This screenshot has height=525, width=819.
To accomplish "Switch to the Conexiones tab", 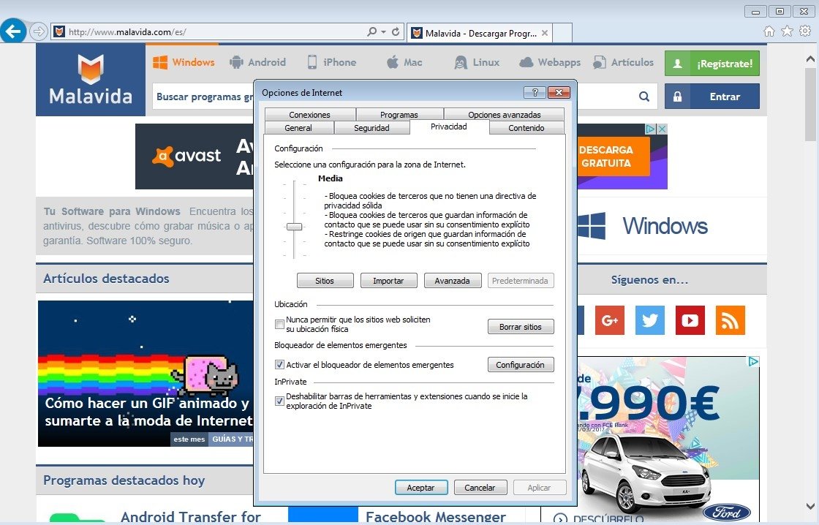I will tap(310, 114).
